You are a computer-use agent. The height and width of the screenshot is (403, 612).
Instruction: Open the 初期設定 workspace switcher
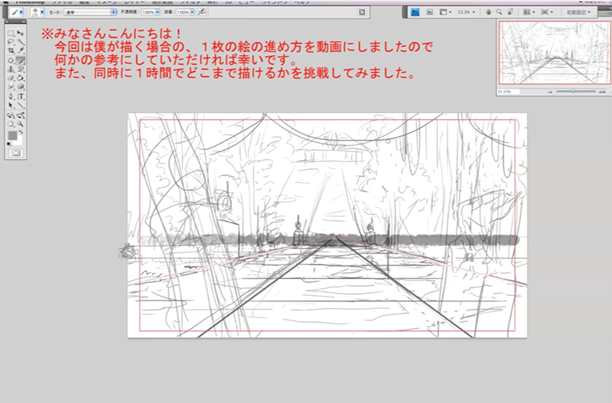click(x=578, y=12)
